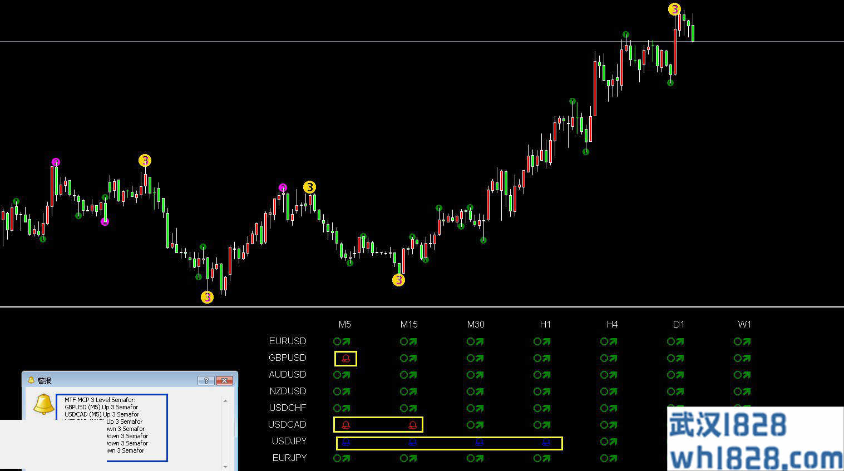This screenshot has height=471, width=844.
Task: Select the H1 column header
Action: point(545,324)
